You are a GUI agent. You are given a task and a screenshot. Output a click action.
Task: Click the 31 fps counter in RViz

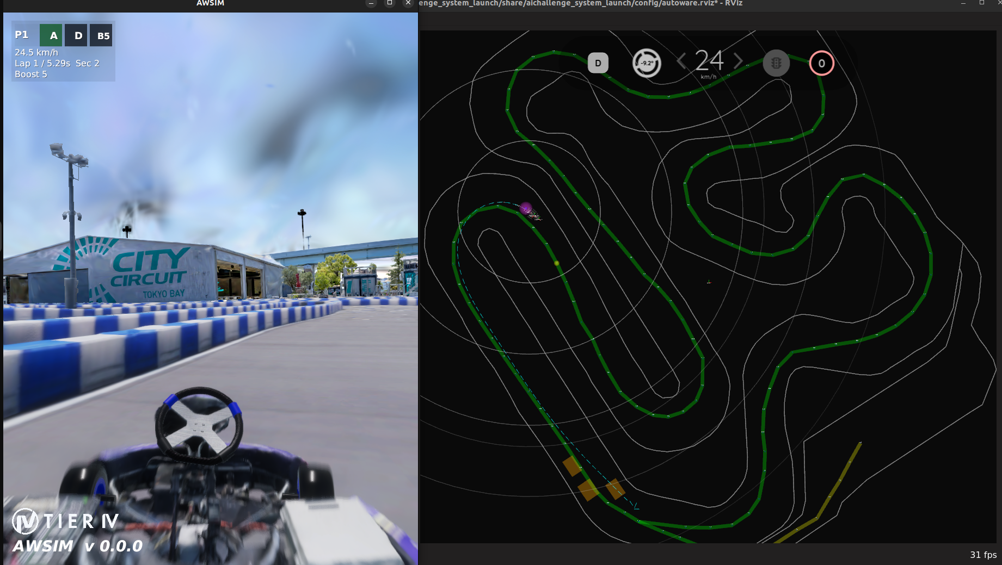coord(982,555)
